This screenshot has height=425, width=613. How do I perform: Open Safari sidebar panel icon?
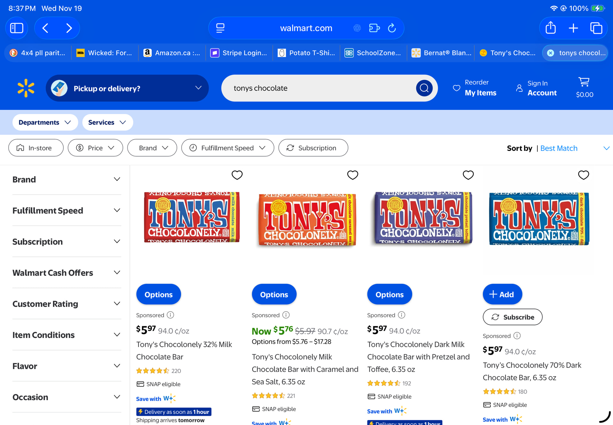[17, 28]
